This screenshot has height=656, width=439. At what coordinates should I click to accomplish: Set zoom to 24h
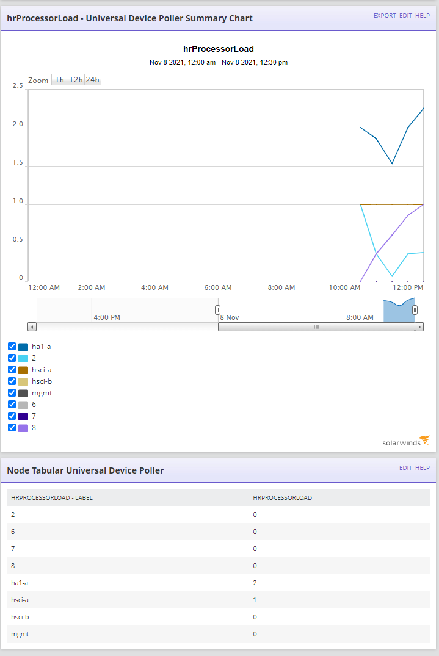(93, 80)
